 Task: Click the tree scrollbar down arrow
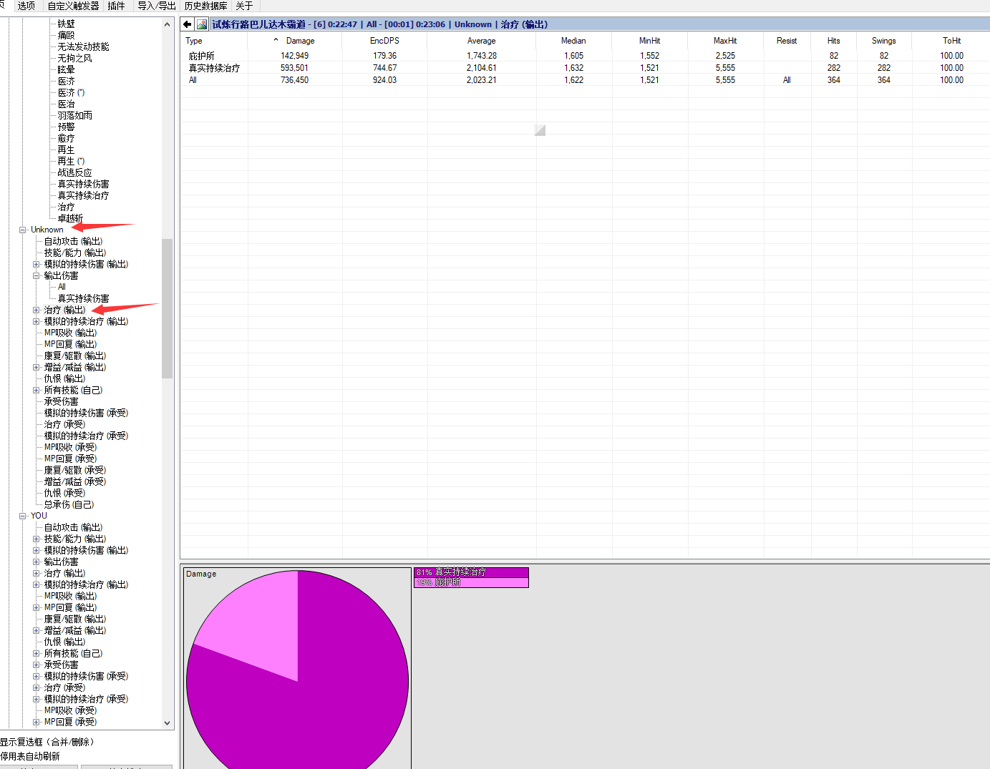[x=168, y=723]
